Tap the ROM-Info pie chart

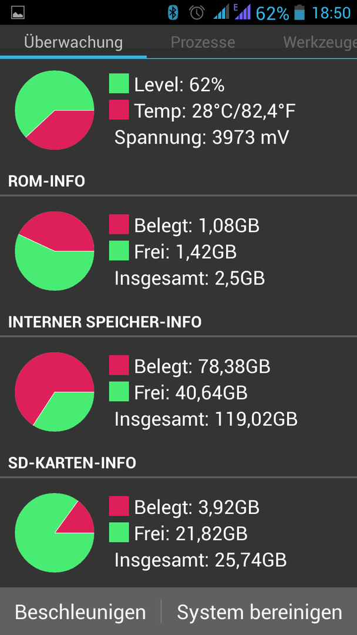click(x=55, y=251)
